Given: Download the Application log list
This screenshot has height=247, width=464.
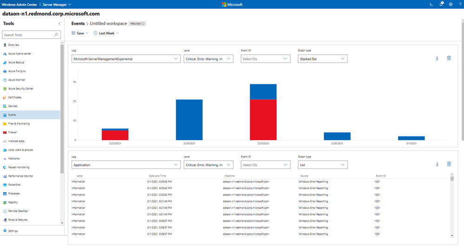Looking at the screenshot, I should coord(437,164).
